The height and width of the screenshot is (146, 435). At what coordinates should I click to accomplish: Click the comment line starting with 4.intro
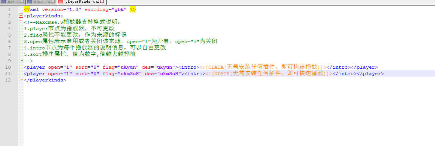95,48
